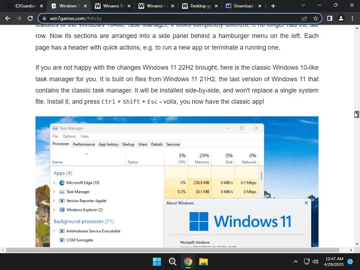Open the volume tray icon

(315, 262)
